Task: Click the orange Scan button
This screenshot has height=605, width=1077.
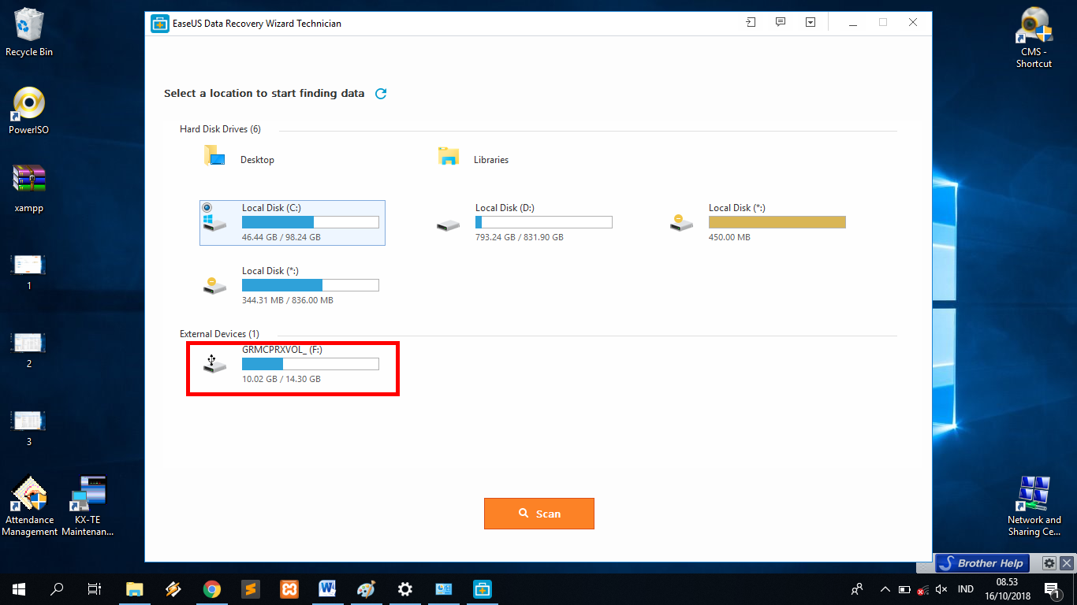Action: 538,514
